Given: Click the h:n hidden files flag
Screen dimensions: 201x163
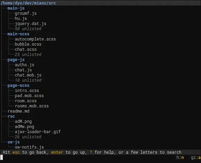Looking at the screenshot, I should [180, 157].
